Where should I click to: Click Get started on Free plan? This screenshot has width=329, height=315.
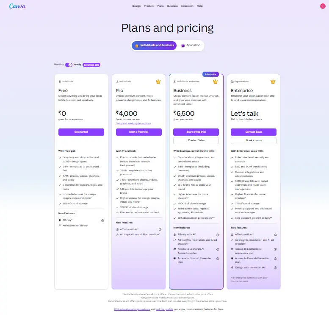81,132
